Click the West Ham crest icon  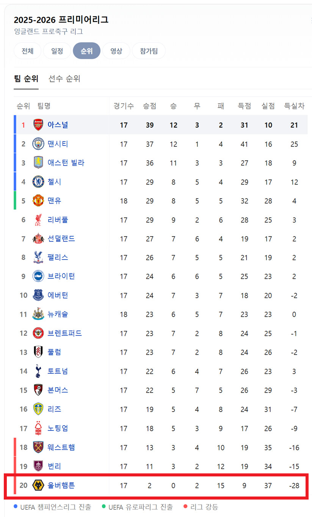[x=38, y=447]
